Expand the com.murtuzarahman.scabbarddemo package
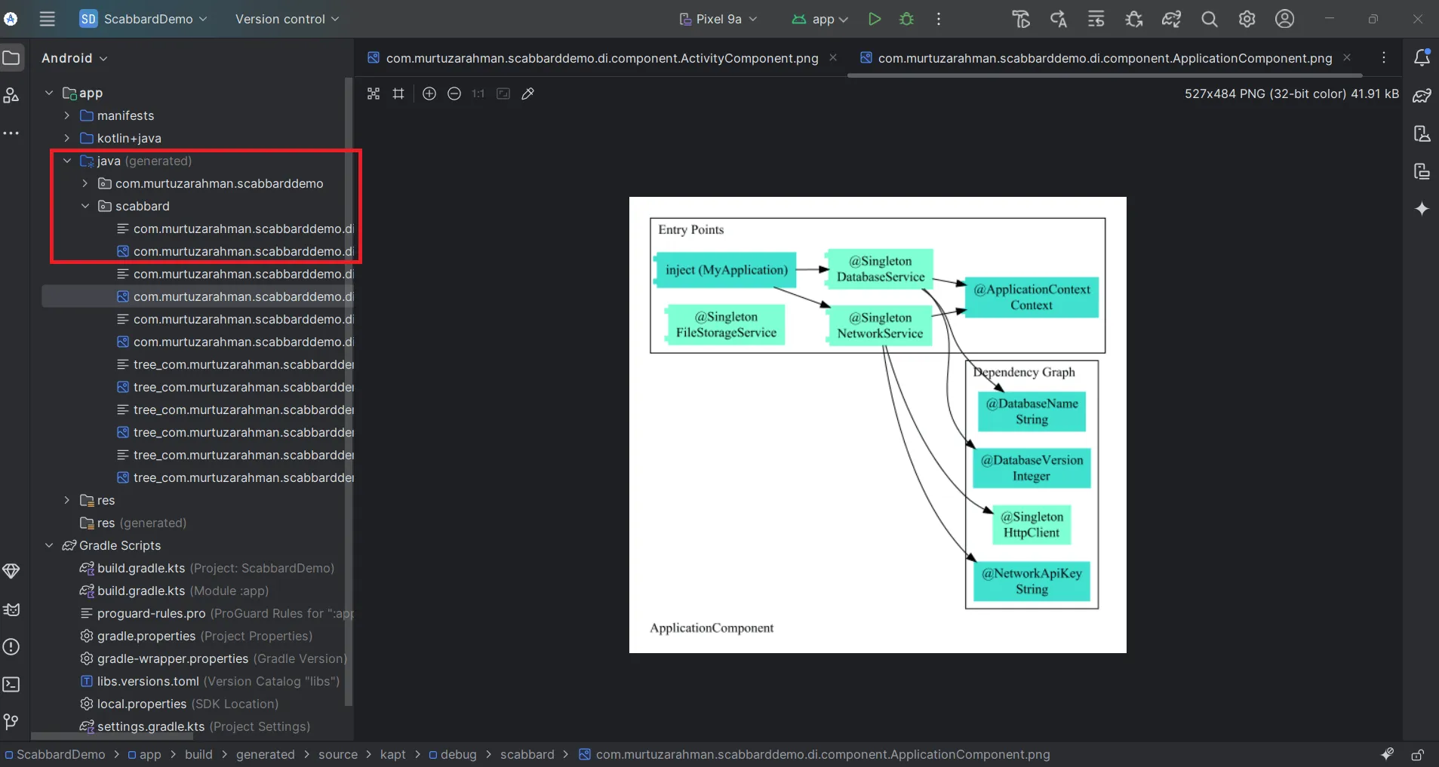Viewport: 1439px width, 767px height. [x=85, y=183]
